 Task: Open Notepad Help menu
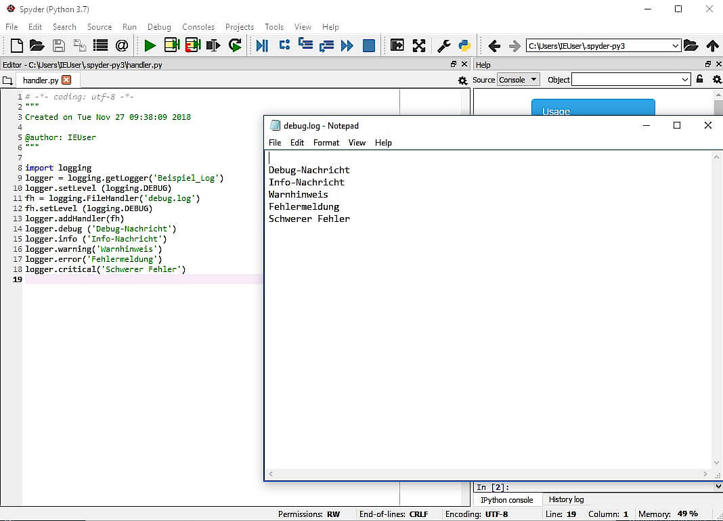(x=383, y=143)
